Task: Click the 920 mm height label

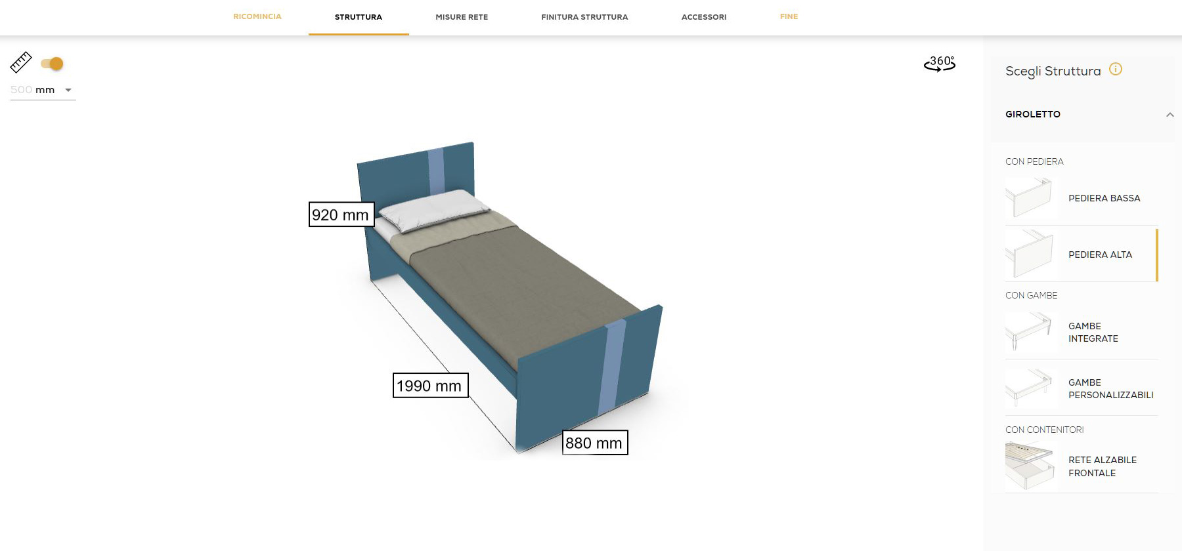Action: pos(341,214)
